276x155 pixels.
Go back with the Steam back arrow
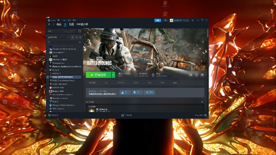point(49,24)
